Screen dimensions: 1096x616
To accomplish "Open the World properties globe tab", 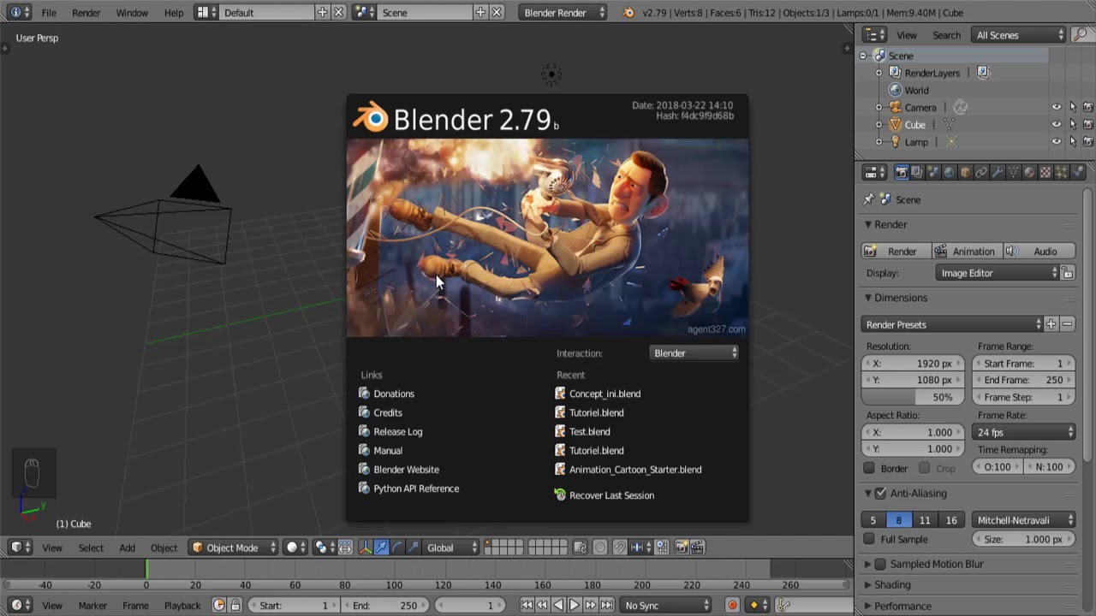I will [x=949, y=172].
